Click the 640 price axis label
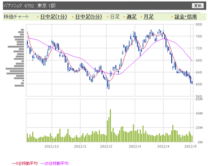Screen dimensions: 208x166 pos(199,72)
